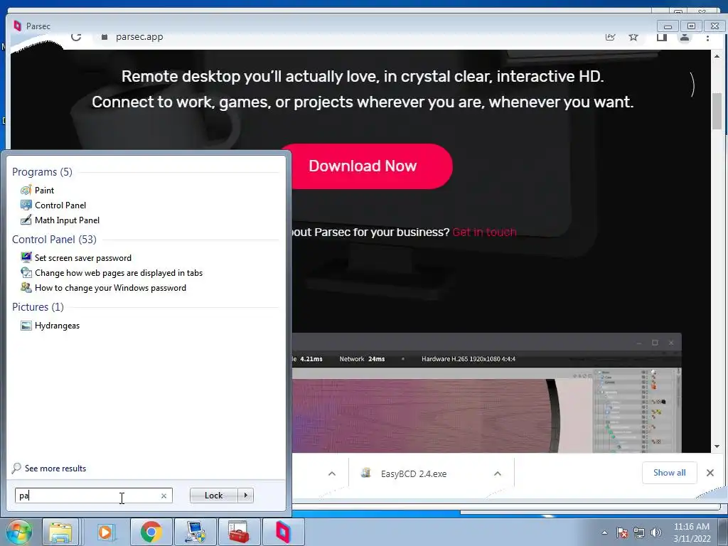Switch to Google Chrome in the taskbar
Screen dimensions: 728x546
click(151, 532)
